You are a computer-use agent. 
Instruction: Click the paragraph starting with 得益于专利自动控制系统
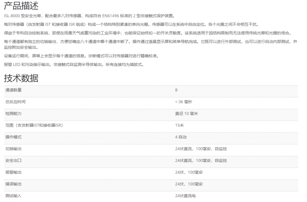150,33
